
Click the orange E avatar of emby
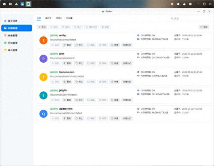pos(43,41)
